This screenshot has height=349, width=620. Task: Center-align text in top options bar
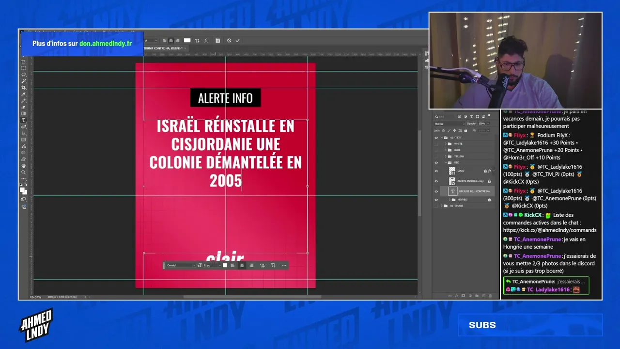coord(171,41)
